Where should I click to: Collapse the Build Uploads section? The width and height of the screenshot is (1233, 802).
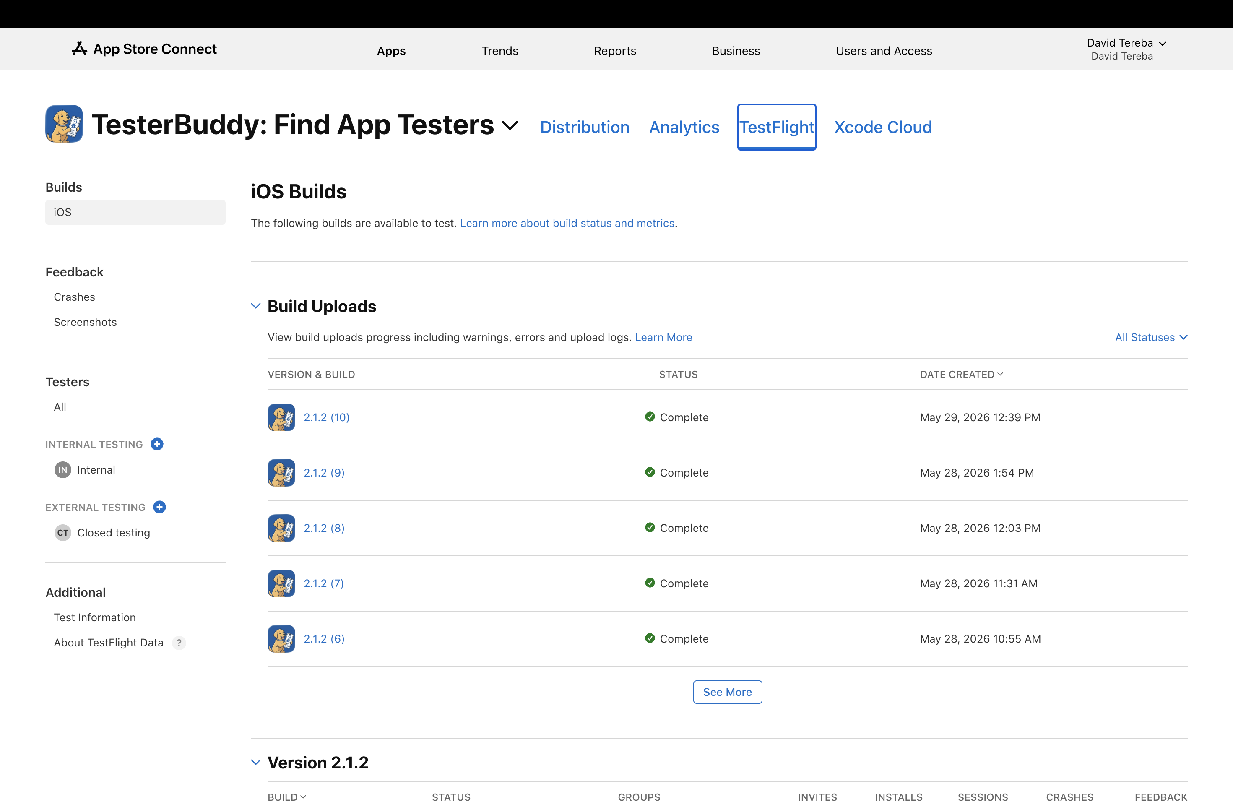tap(255, 306)
